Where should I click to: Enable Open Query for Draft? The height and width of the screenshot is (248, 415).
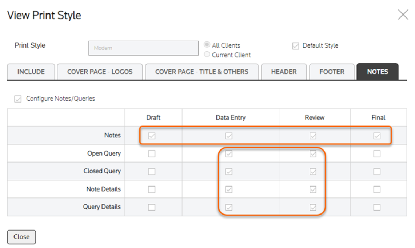pyautogui.click(x=152, y=154)
